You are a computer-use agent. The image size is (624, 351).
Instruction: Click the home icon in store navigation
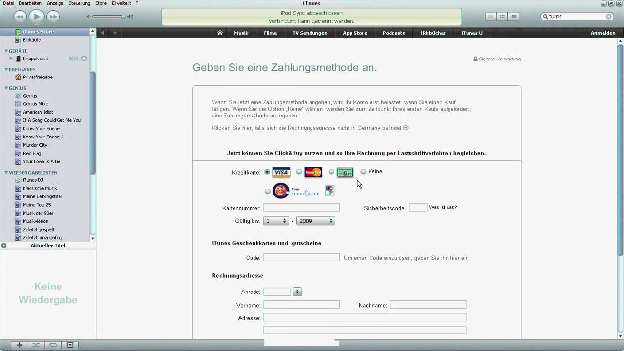coord(220,33)
